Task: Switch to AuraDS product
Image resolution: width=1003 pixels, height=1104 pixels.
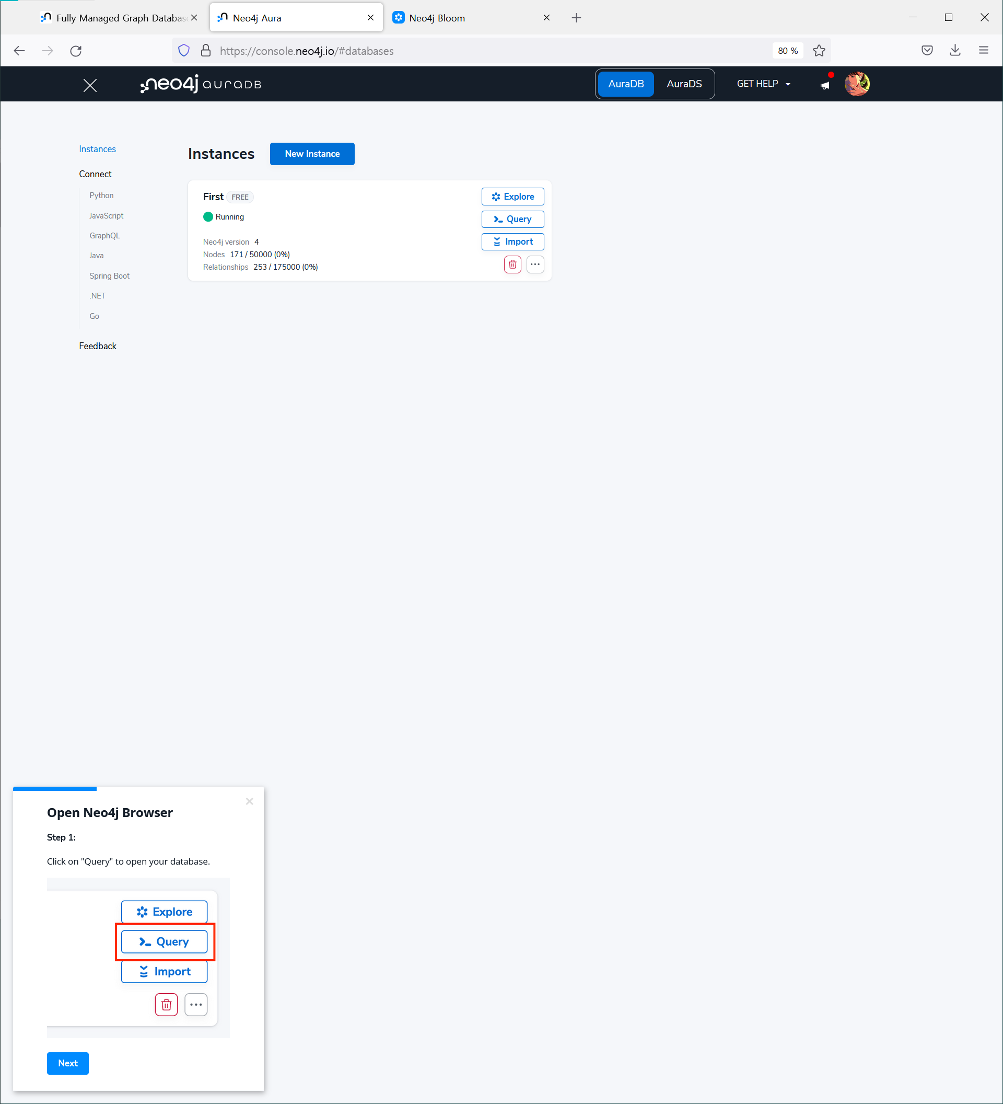Action: click(683, 84)
